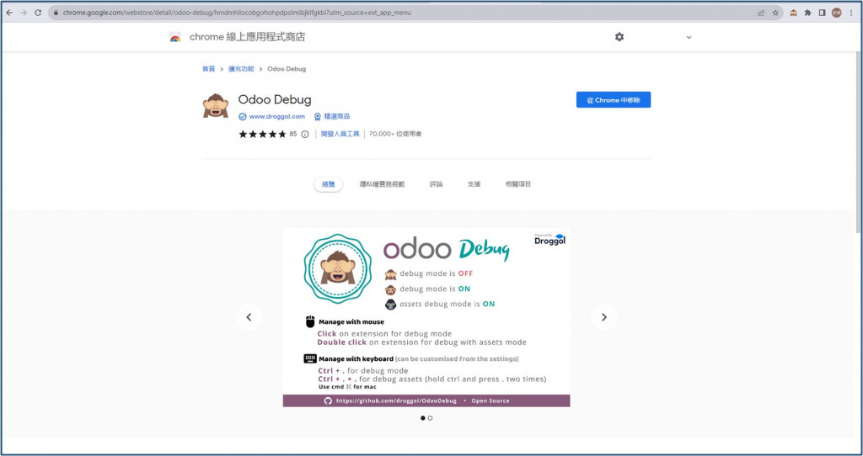Image resolution: width=863 pixels, height=456 pixels.
Task: Select the second carousel dot
Action: pyautogui.click(x=430, y=418)
